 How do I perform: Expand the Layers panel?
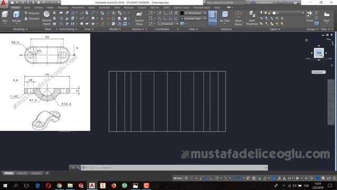tap(275, 29)
